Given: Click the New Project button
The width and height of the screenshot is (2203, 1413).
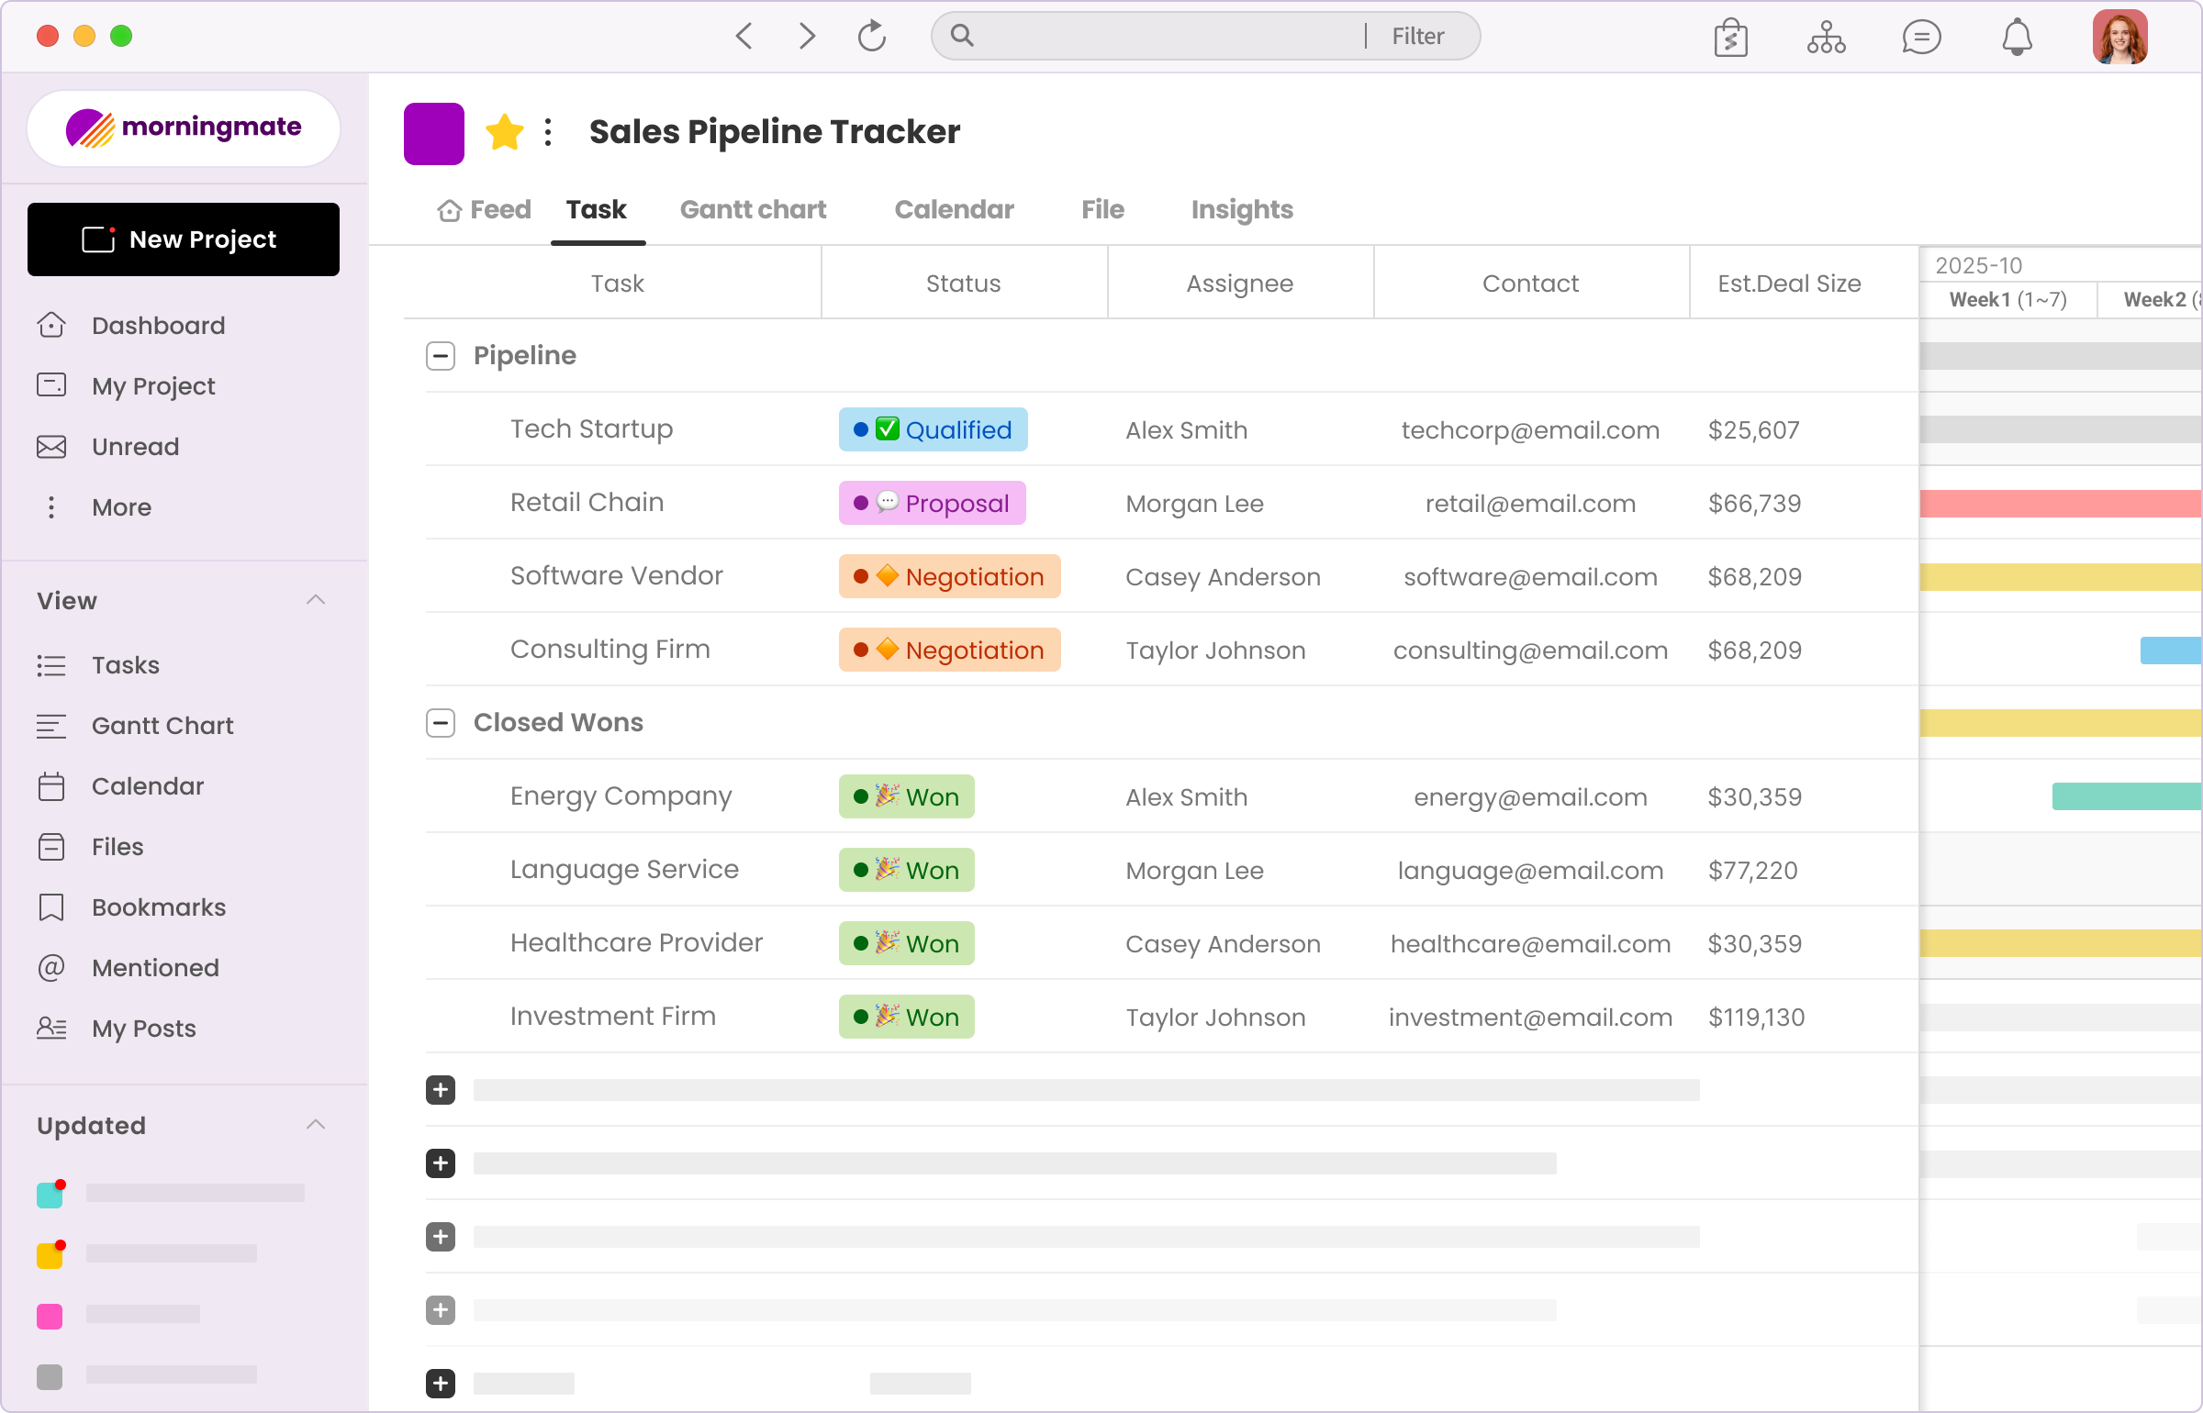Looking at the screenshot, I should 184,239.
